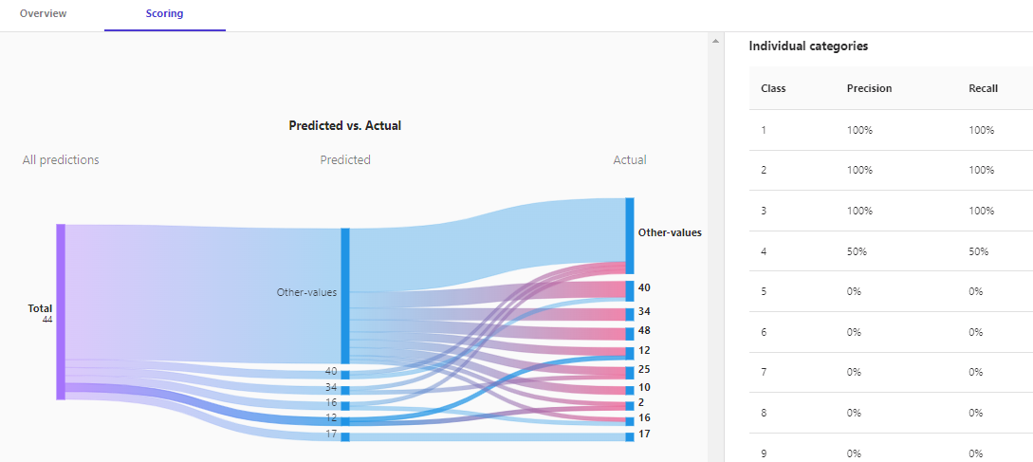Switch to the Overview tab
The width and height of the screenshot is (1033, 462).
[43, 14]
